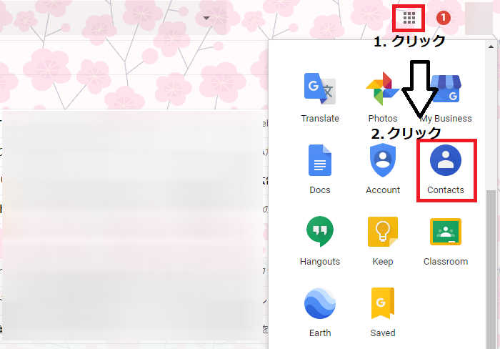This screenshot has width=500, height=349.
Task: Open the red notification badge showing 1
Action: click(x=444, y=18)
